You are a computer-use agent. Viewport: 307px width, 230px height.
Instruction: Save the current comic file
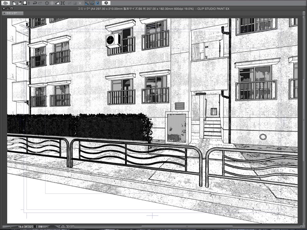point(25,3)
